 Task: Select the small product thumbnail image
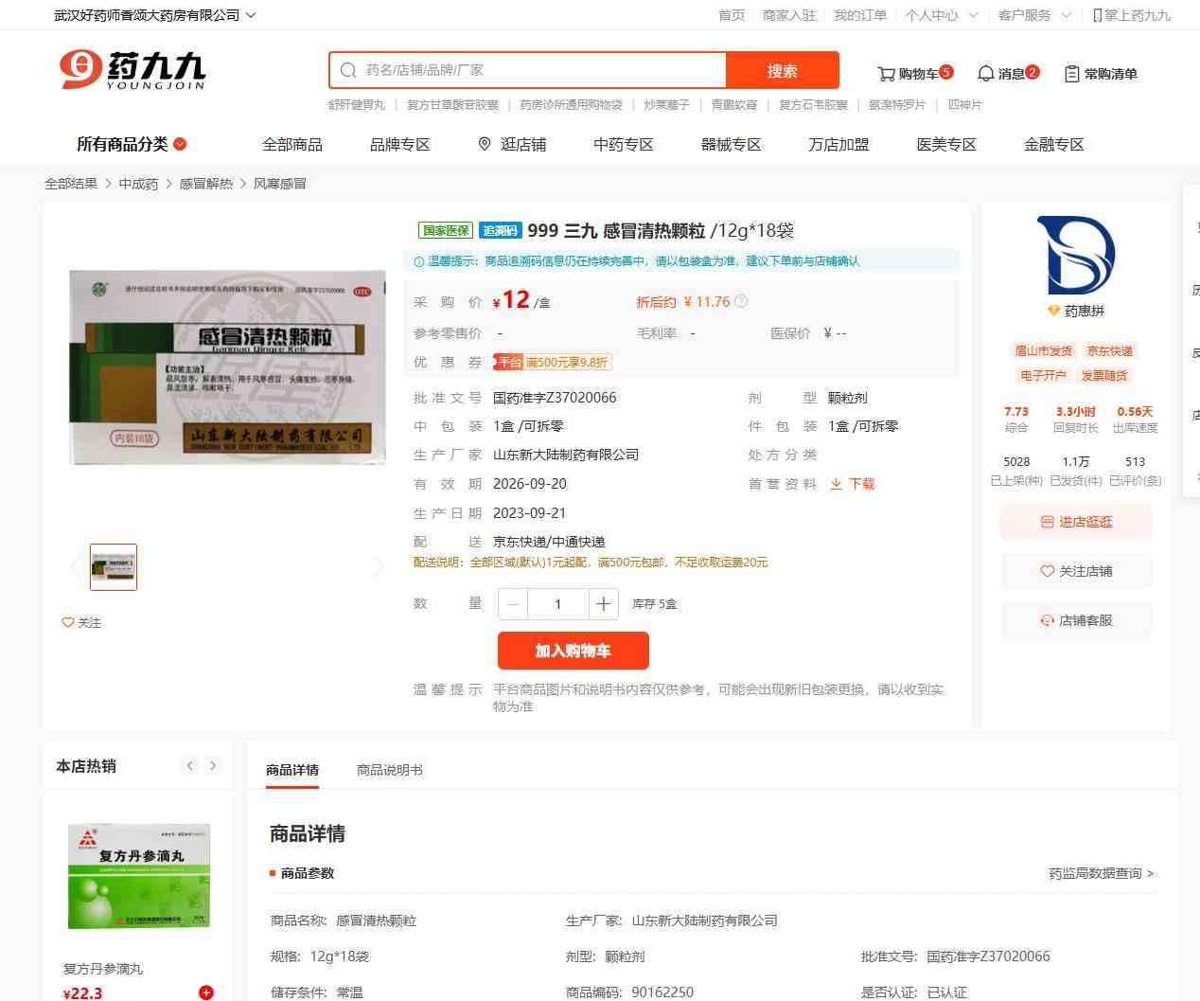click(x=114, y=567)
